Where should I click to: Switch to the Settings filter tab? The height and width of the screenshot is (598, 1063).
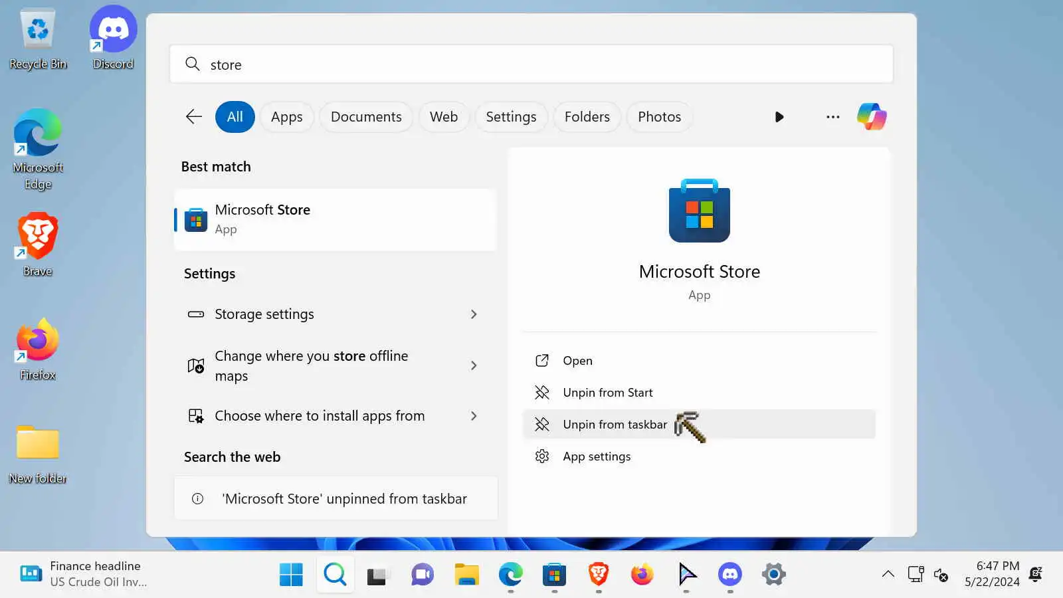(x=511, y=117)
